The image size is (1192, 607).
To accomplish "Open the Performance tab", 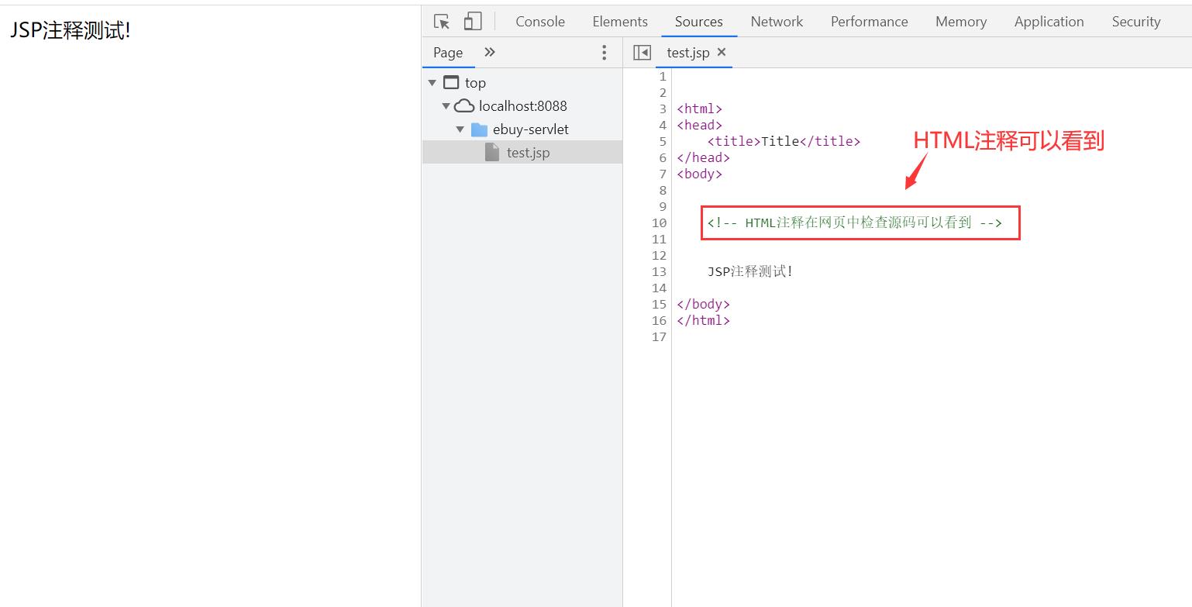I will coord(870,22).
